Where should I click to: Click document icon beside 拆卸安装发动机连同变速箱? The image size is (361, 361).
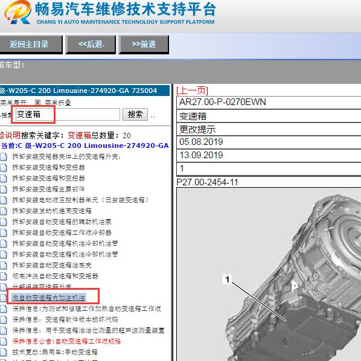click(4, 211)
